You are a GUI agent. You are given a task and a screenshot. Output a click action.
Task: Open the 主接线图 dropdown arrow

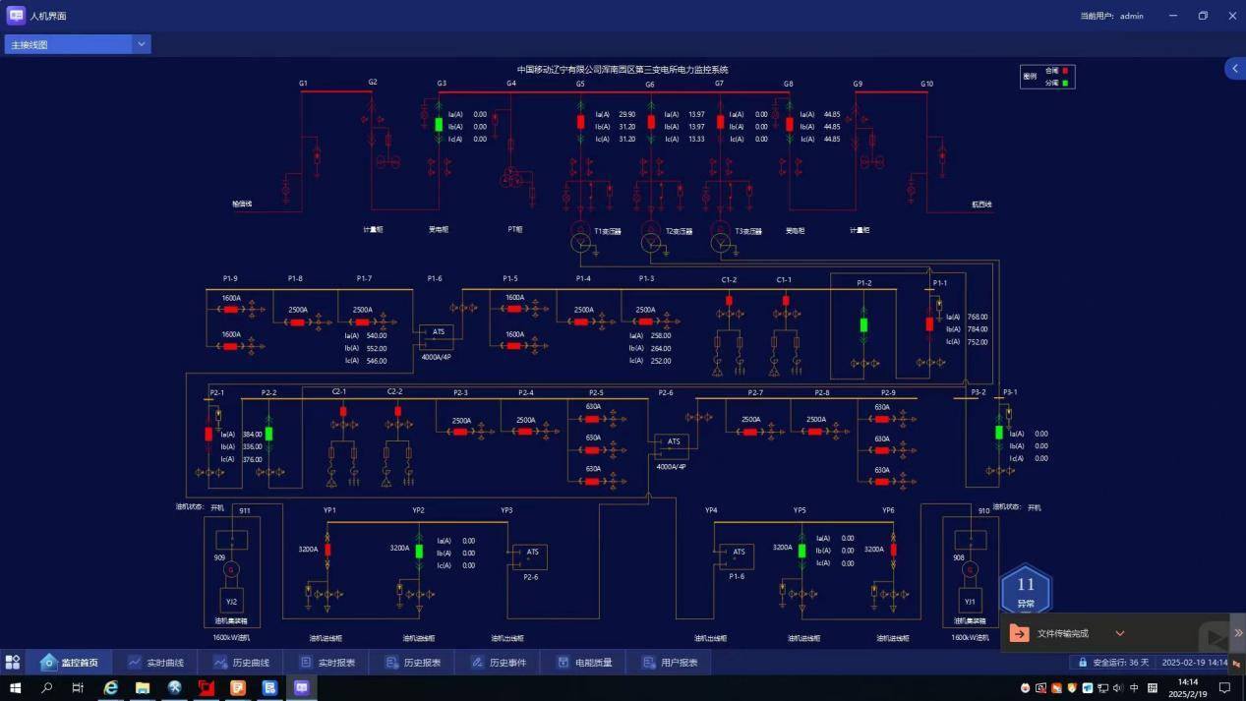tap(142, 44)
